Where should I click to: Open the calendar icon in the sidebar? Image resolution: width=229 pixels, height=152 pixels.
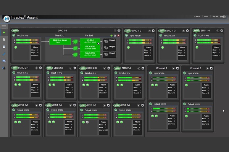pos(4,46)
